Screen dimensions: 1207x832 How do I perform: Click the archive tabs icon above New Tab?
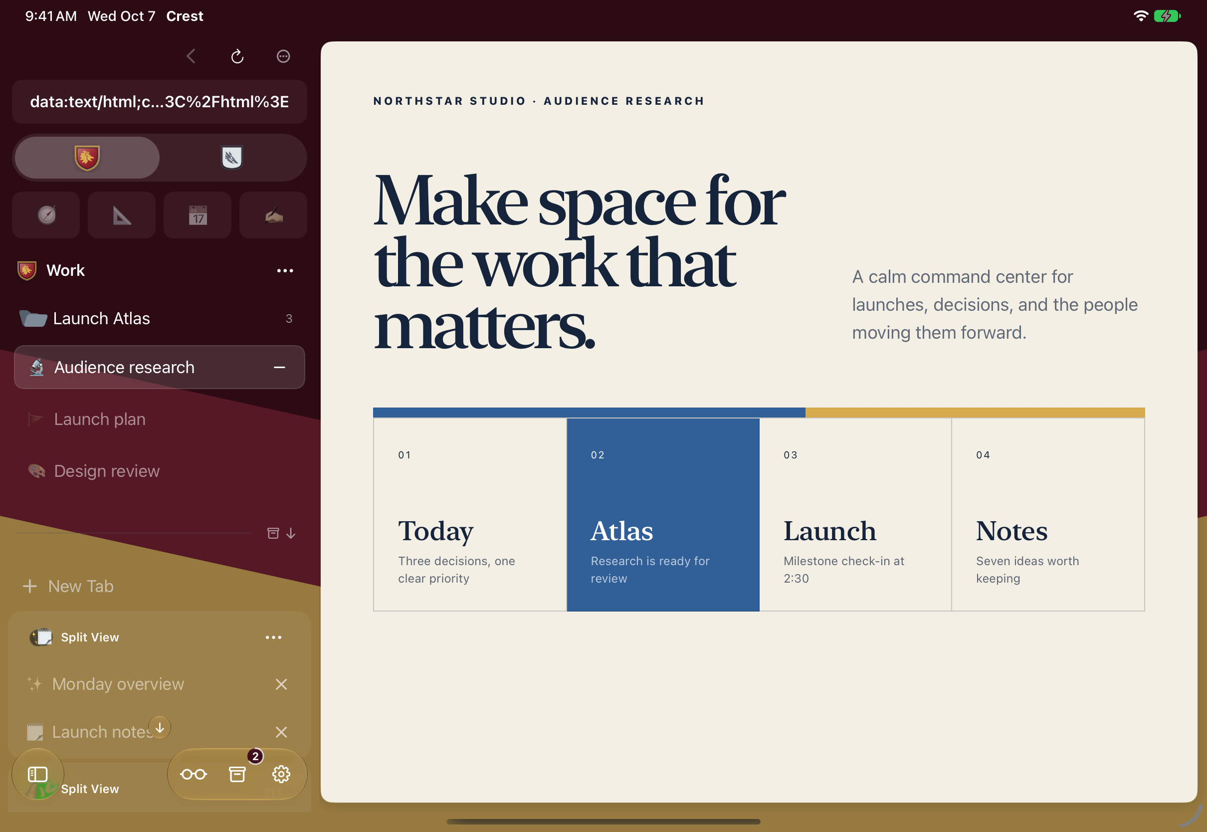(273, 533)
